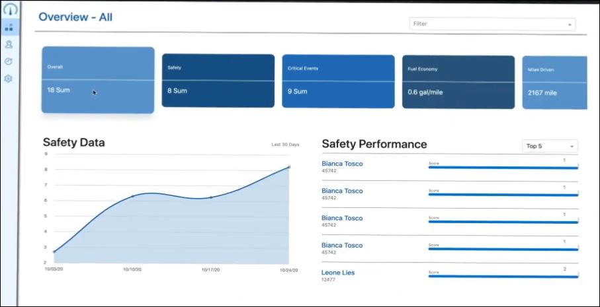
Task: Click the 10/03/20 data point on chart
Action: tap(54, 252)
